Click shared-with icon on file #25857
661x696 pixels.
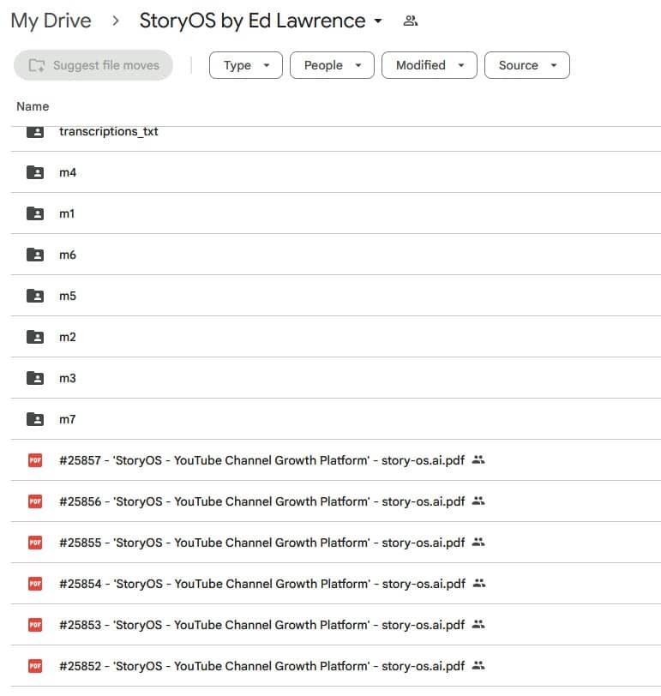click(478, 459)
